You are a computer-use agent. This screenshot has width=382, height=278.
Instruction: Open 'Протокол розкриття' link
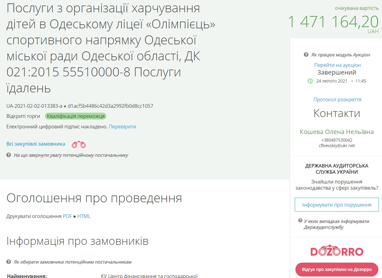[x=337, y=99]
